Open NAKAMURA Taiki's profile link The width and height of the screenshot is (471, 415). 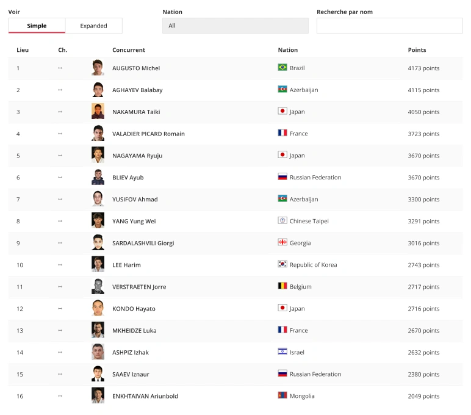(136, 112)
